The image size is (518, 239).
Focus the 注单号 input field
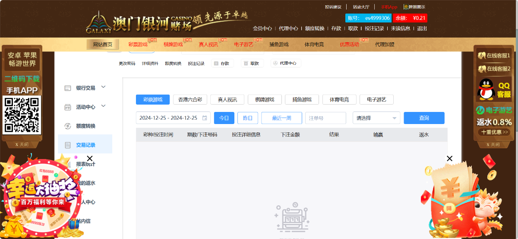tap(325, 118)
